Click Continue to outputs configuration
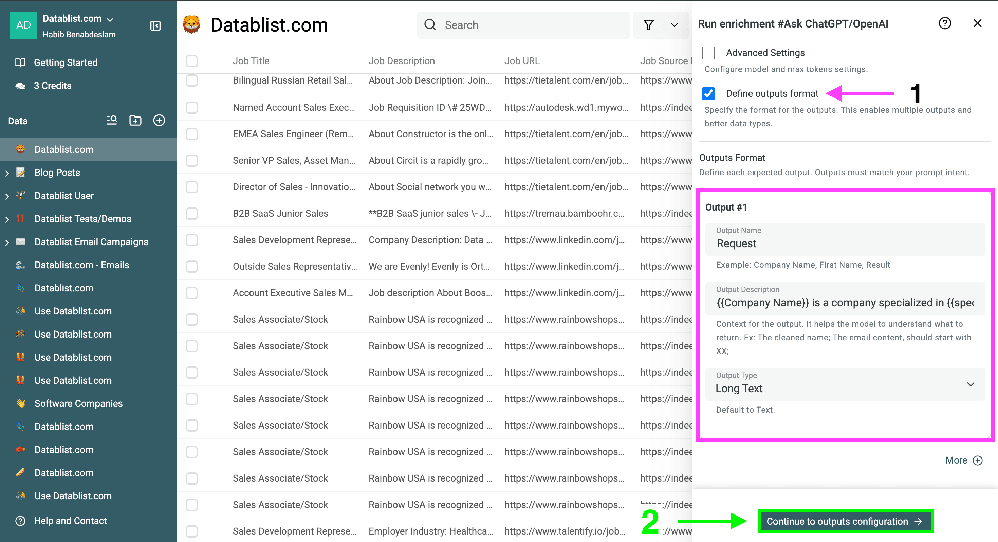 tap(845, 521)
